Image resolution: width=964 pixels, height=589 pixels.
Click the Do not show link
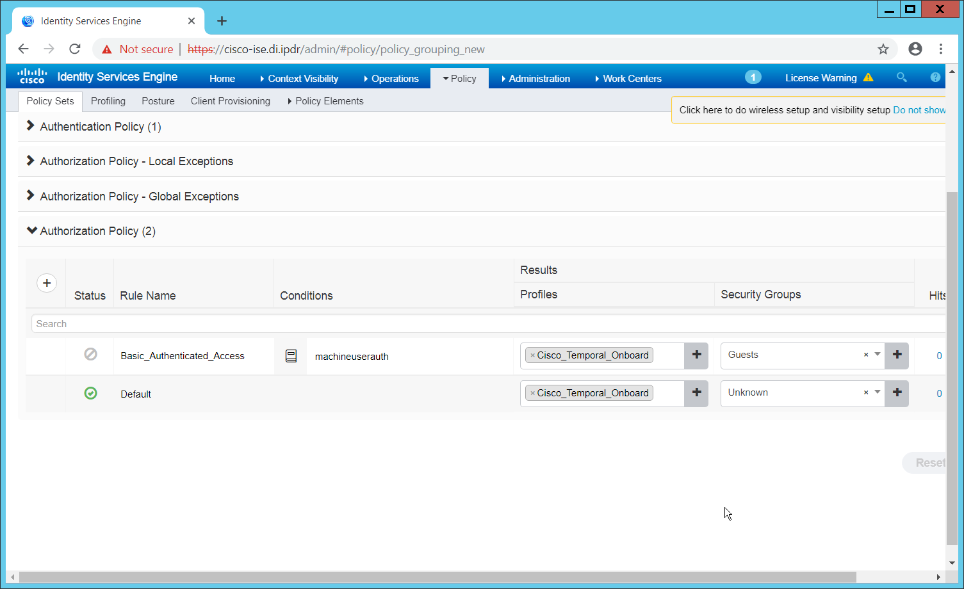[919, 110]
